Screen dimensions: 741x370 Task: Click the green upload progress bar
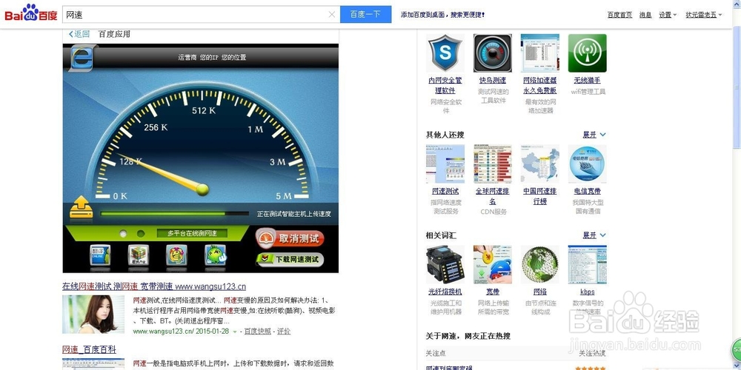point(174,214)
